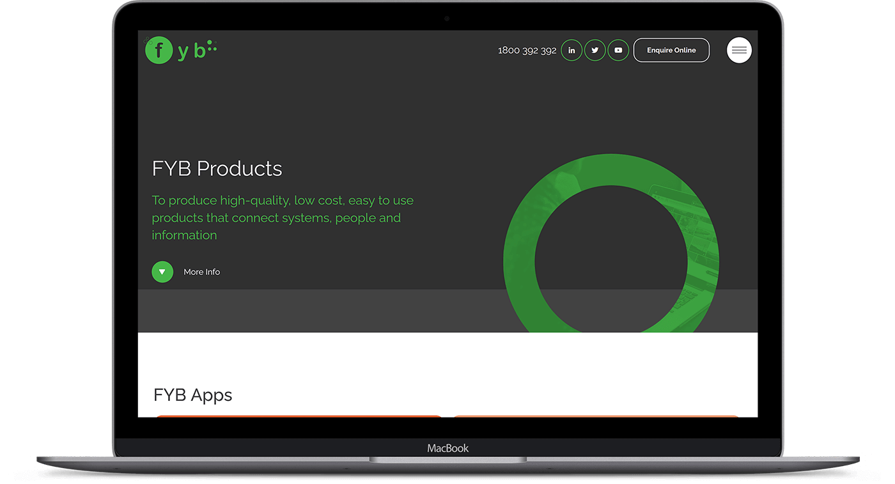
Task: Click the tagline about connecting systems and people
Action: click(283, 217)
